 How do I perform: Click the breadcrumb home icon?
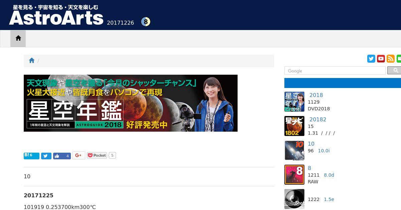32,60
